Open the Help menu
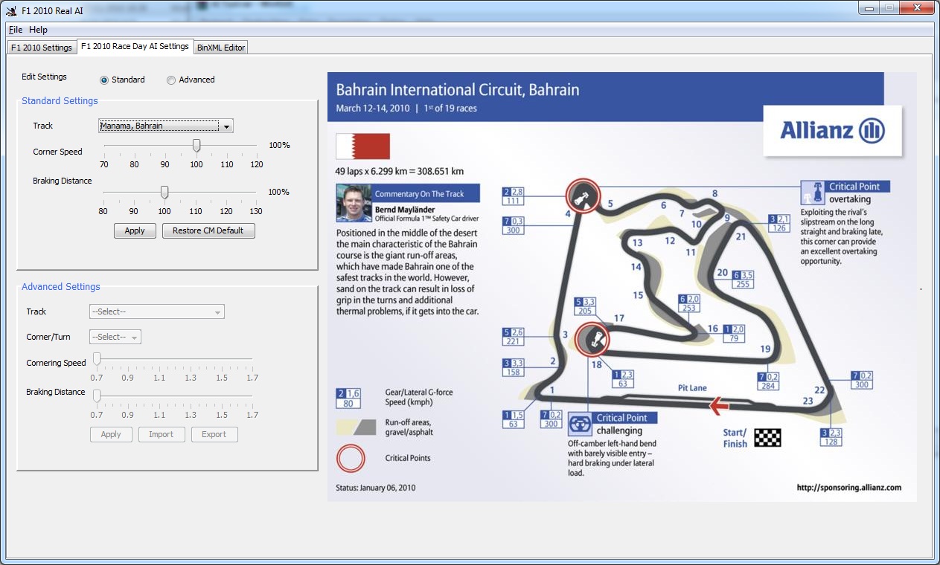 38,30
